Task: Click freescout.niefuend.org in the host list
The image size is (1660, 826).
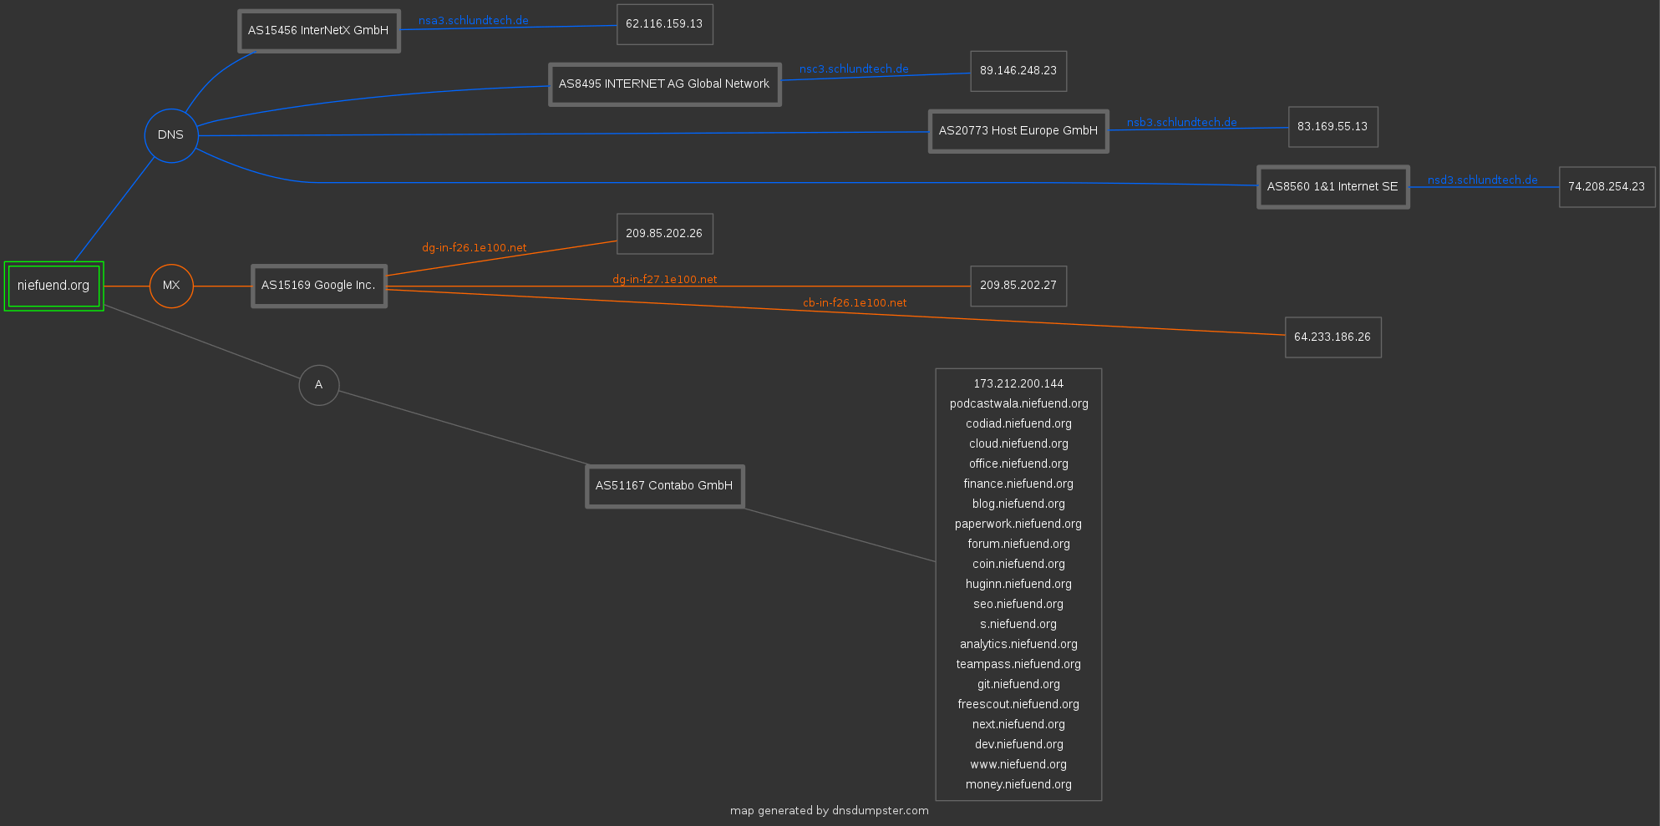Action: tap(1018, 705)
